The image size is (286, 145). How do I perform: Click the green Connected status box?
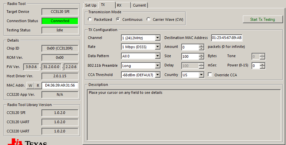click(60, 21)
